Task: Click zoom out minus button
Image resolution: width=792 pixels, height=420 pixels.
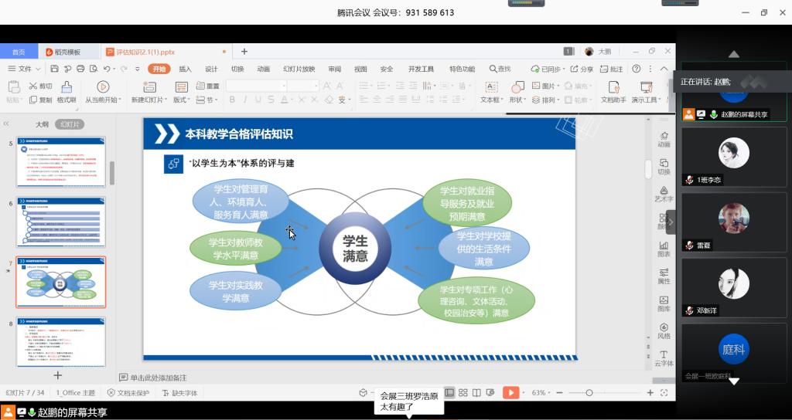Action: 559,393
